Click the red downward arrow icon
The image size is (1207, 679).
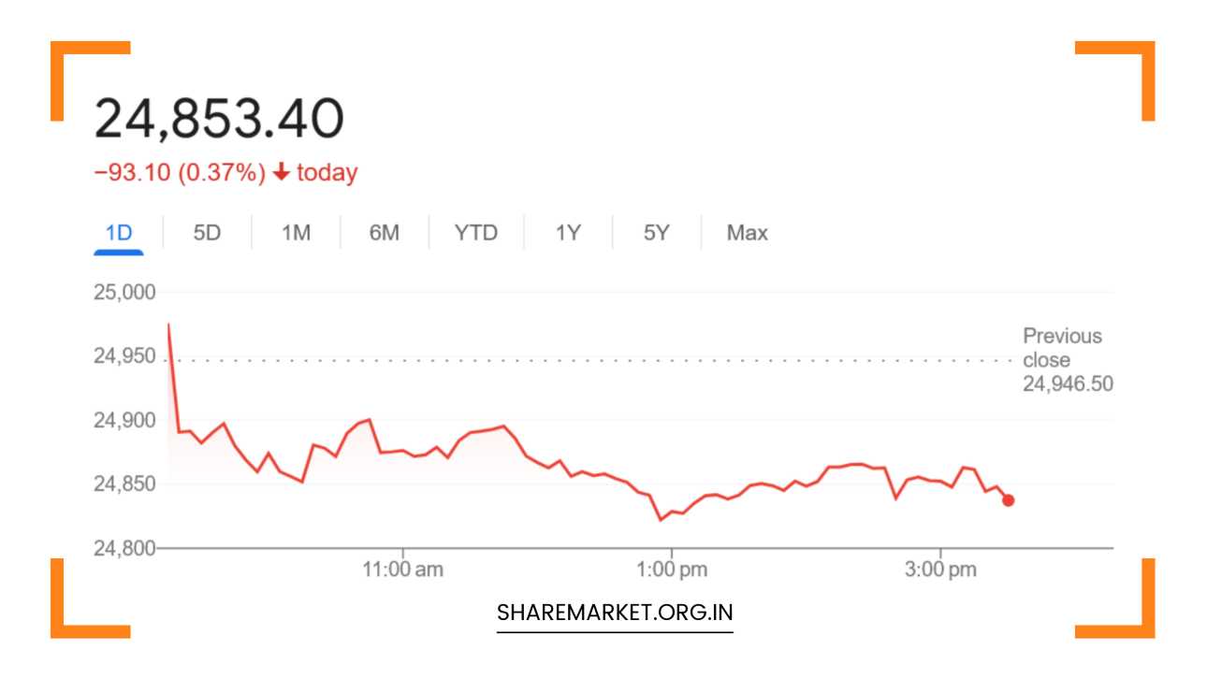pyautogui.click(x=284, y=171)
